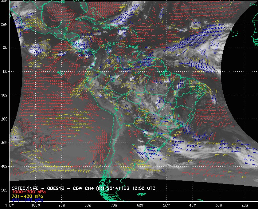Click the 100W longitude label
This screenshot has width=258, height=209.
tap(36, 205)
